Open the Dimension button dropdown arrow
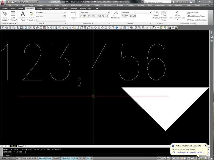 click(73, 20)
